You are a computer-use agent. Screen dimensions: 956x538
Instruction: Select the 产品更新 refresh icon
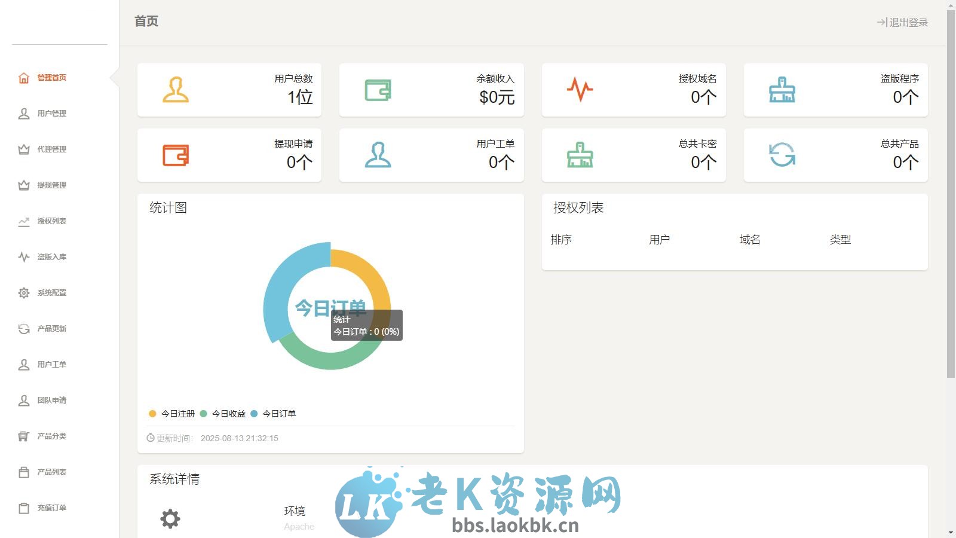(23, 329)
